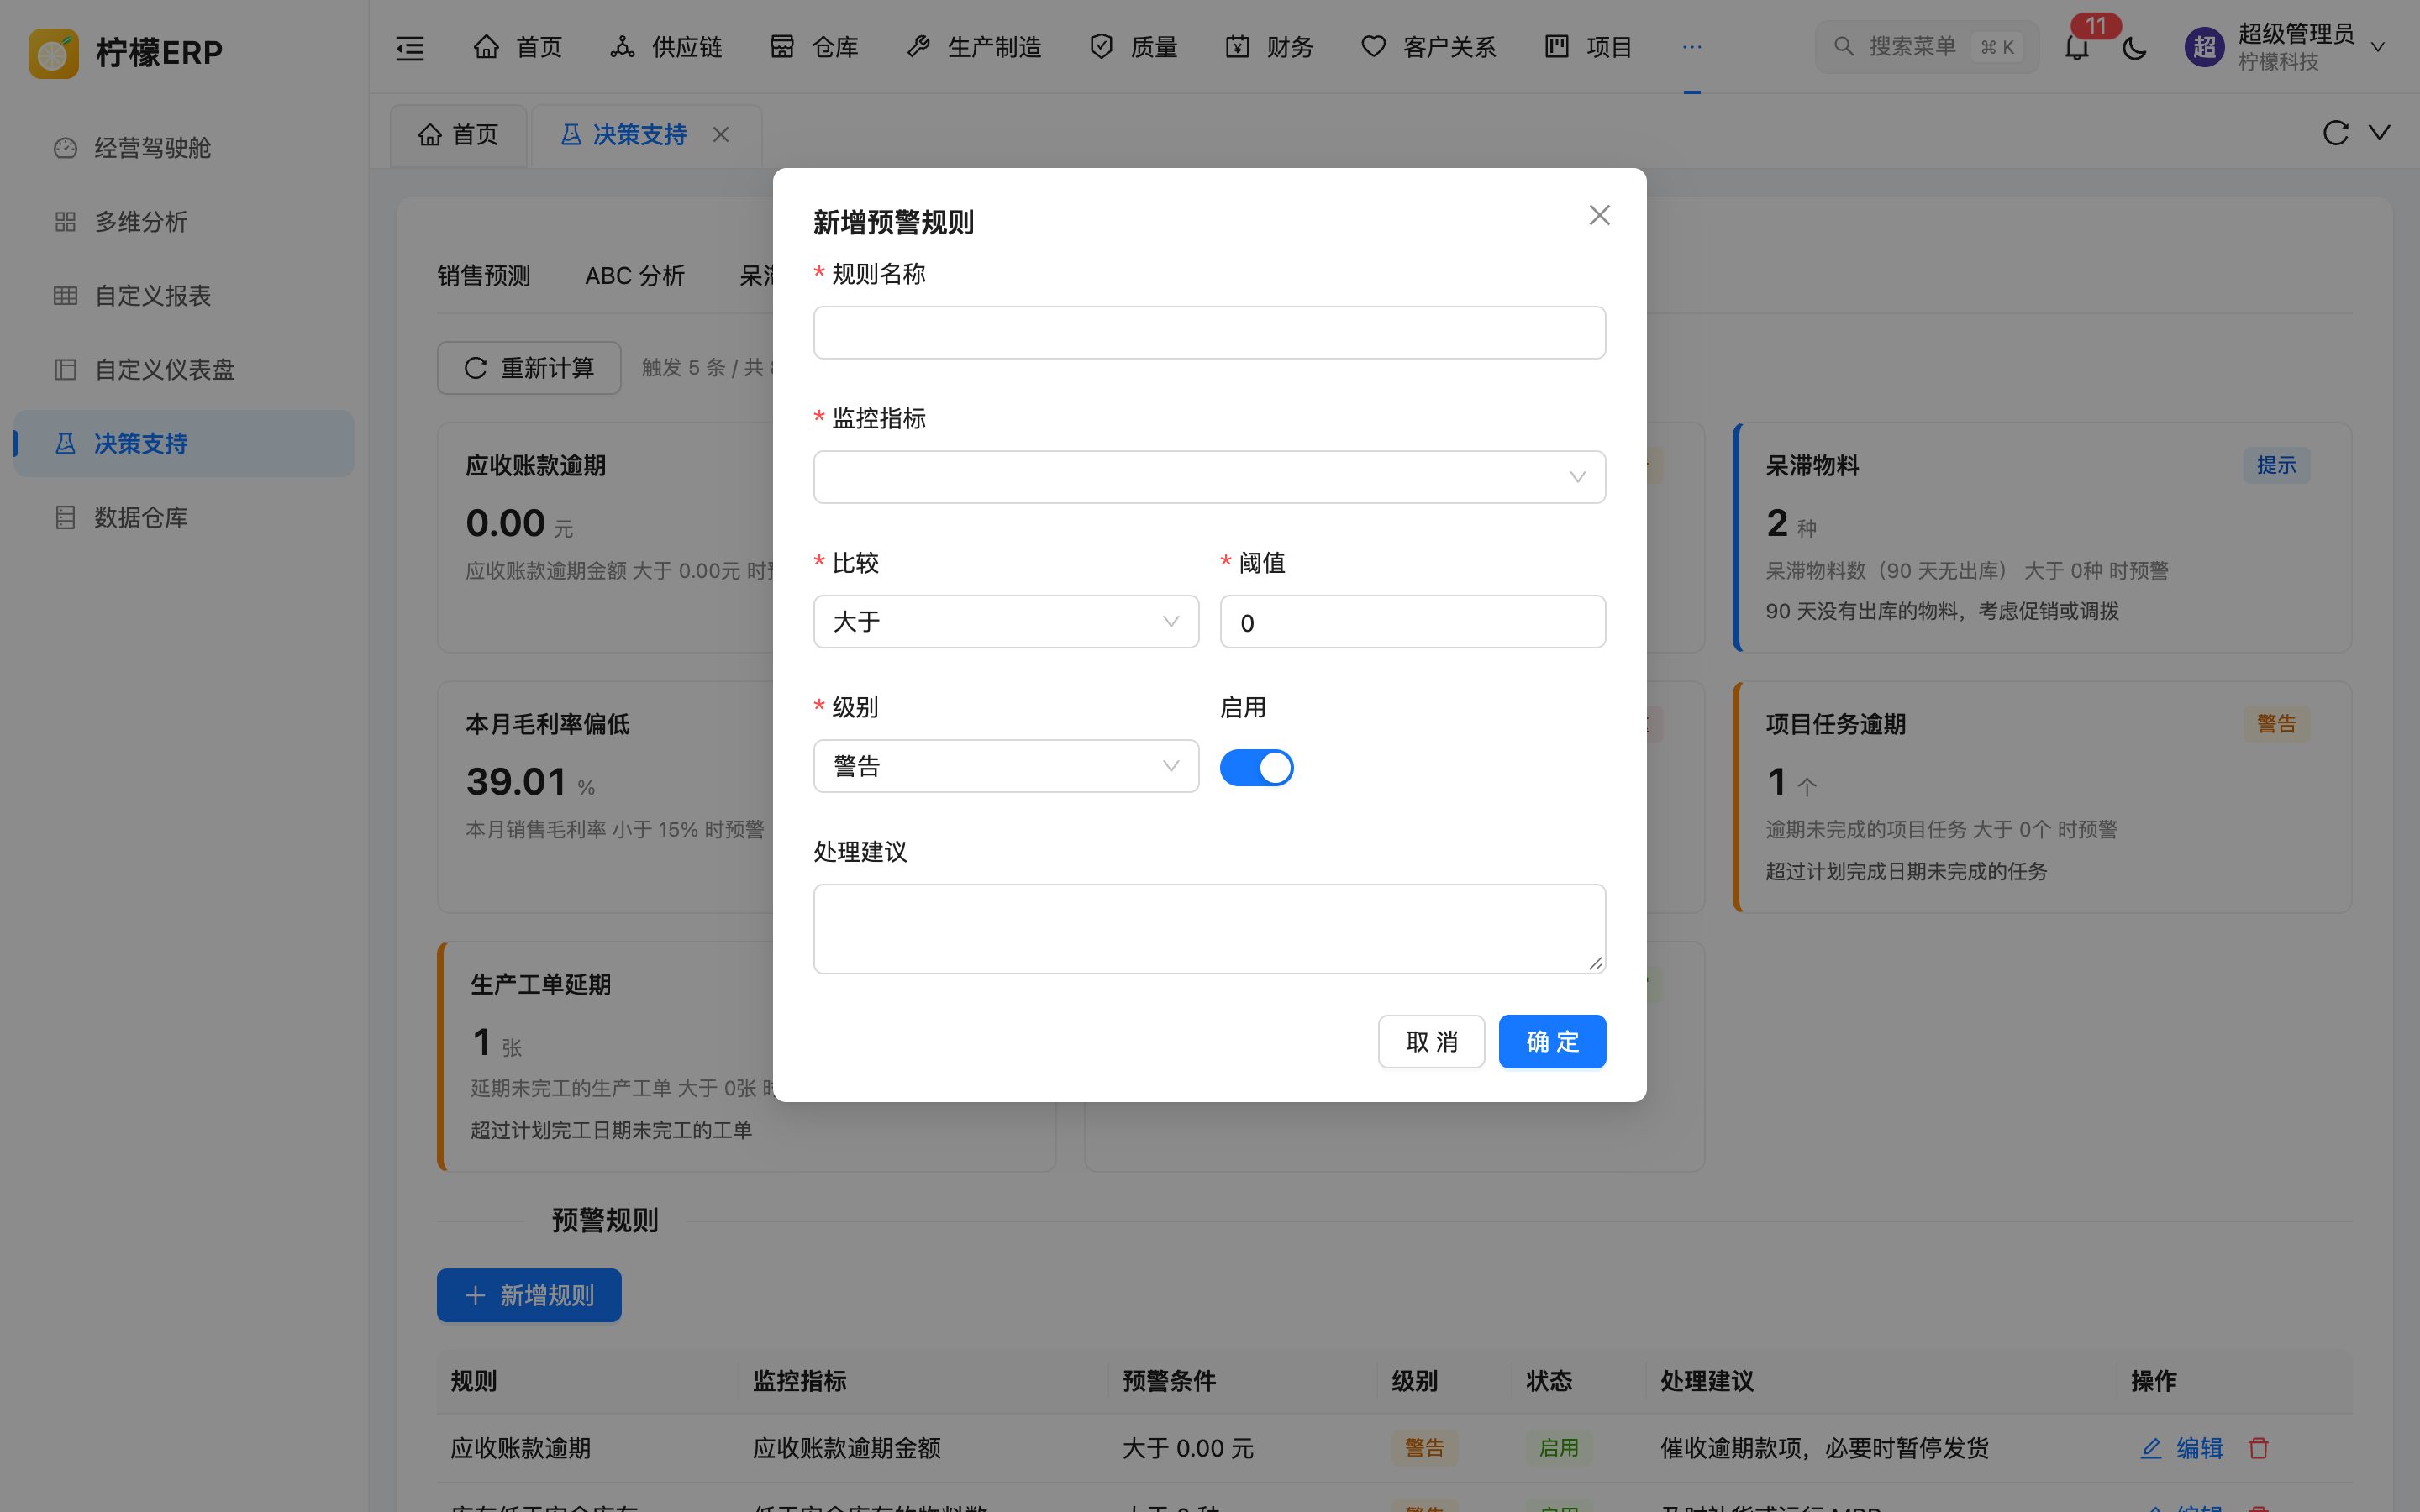
Task: Switch to the 首页 page tab
Action: click(x=459, y=135)
